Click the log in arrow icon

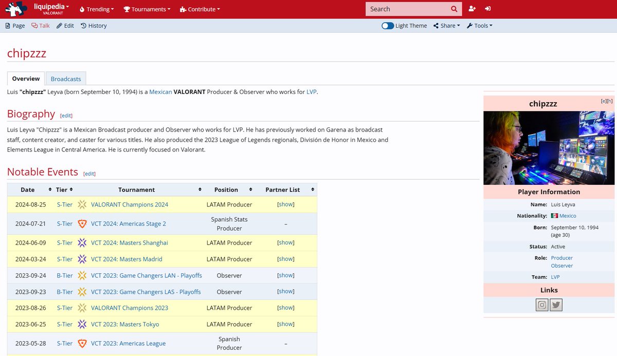[x=487, y=9]
